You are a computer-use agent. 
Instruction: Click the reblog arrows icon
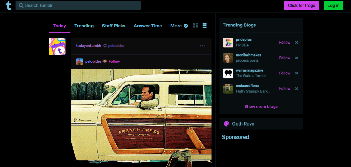coord(105,46)
